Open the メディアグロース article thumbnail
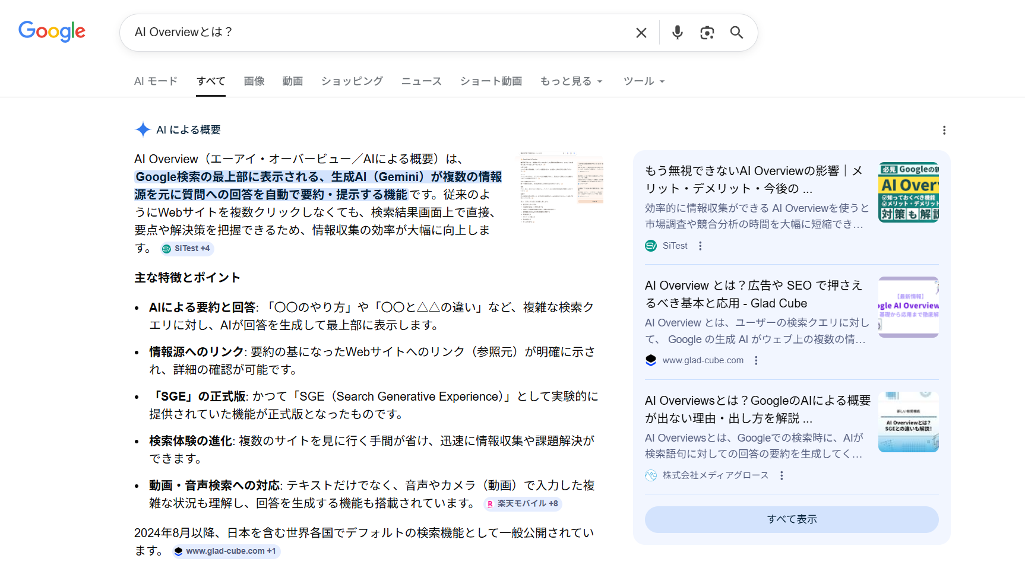The width and height of the screenshot is (1025, 568). coord(909,422)
